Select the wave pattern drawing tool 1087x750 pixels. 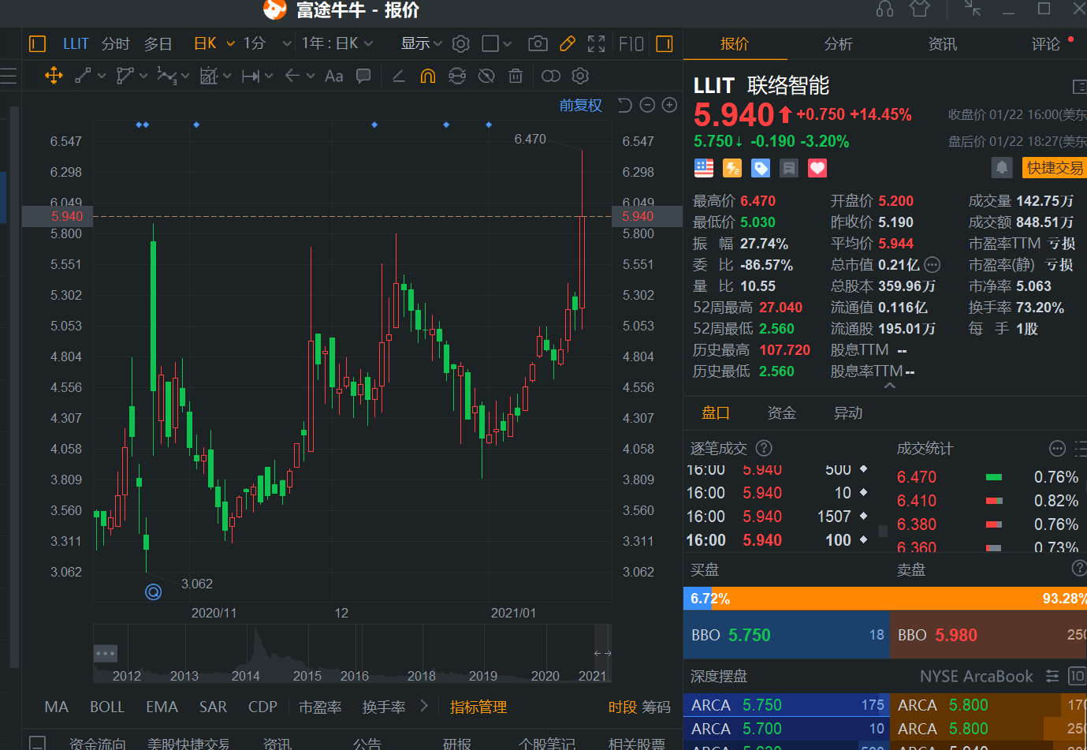[x=166, y=76]
